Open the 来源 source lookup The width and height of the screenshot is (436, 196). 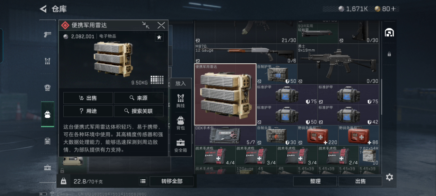(139, 98)
